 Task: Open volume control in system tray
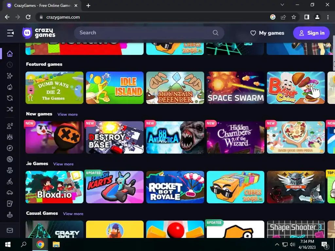292,244
